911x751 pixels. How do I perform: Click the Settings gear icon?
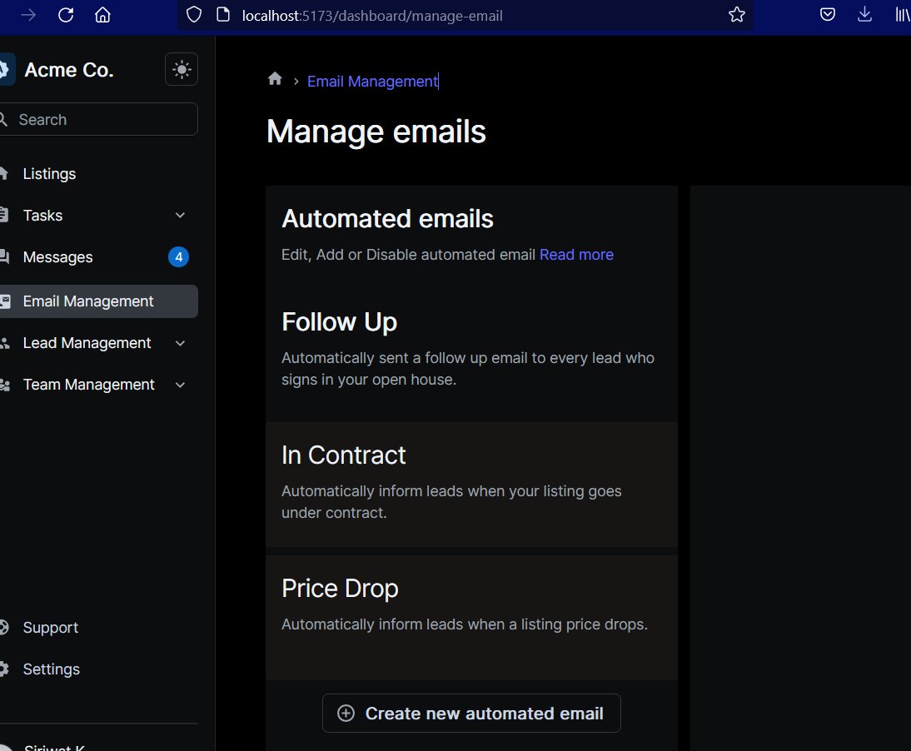point(4,669)
